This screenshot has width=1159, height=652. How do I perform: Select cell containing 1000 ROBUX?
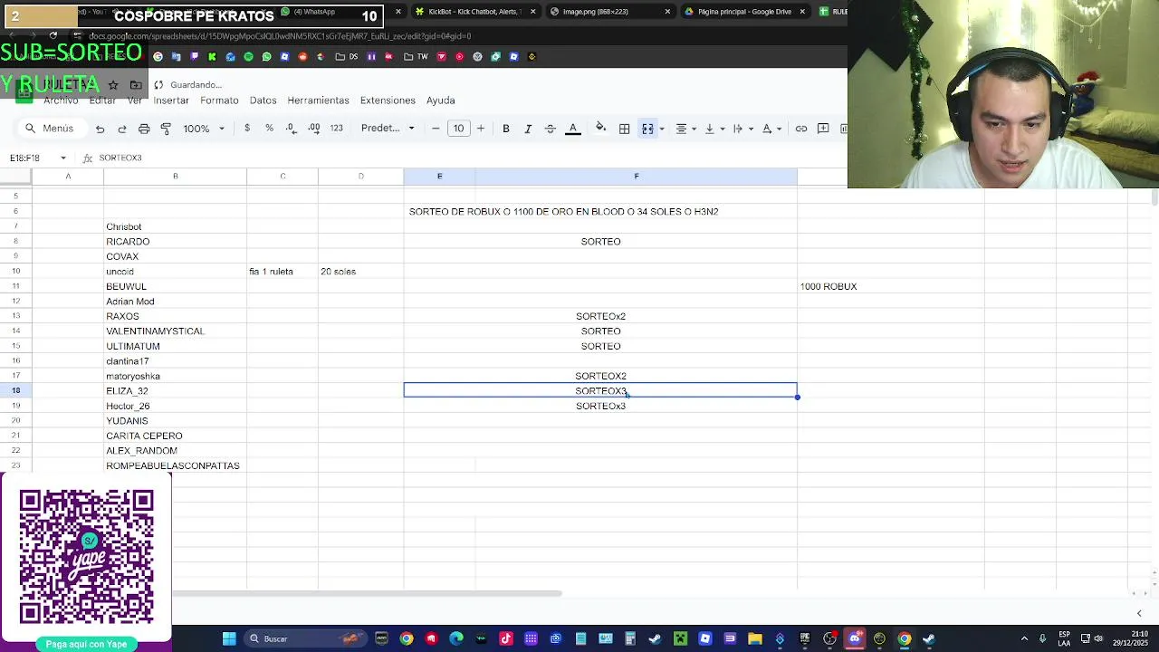coord(890,286)
